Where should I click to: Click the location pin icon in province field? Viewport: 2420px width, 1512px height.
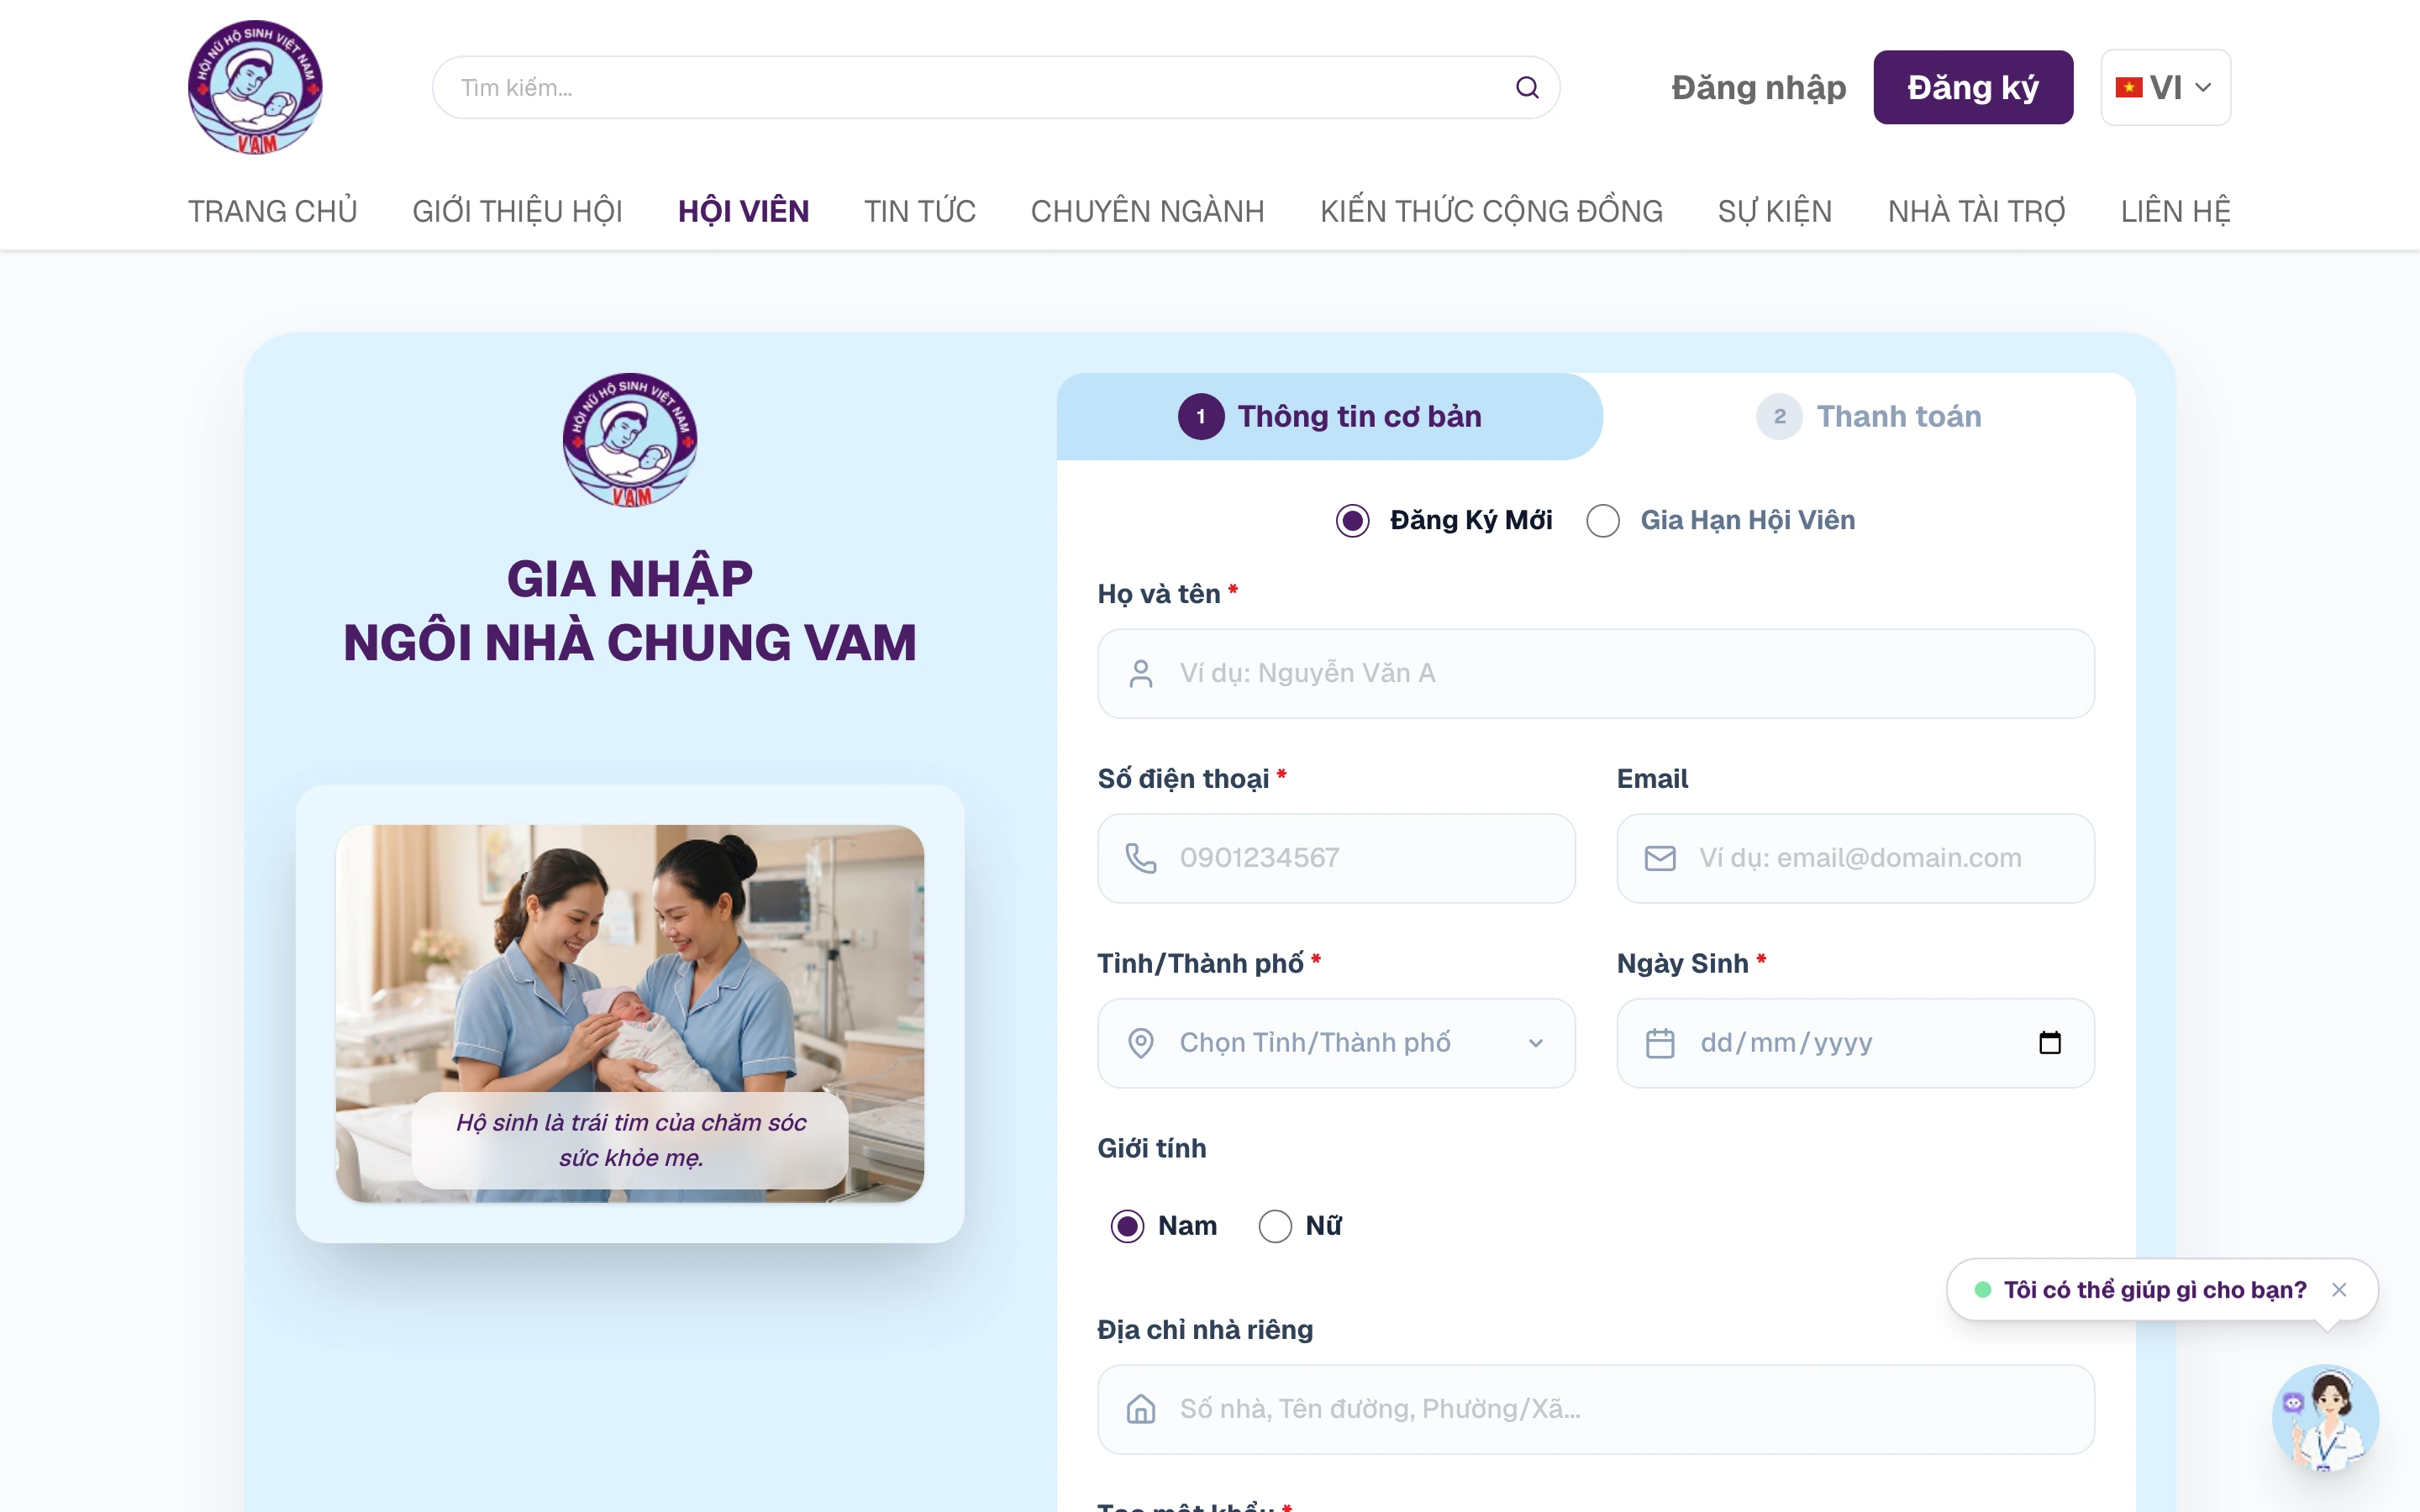[x=1141, y=1043]
